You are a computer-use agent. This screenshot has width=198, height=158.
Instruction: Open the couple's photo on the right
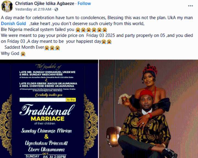[x=148, y=109]
